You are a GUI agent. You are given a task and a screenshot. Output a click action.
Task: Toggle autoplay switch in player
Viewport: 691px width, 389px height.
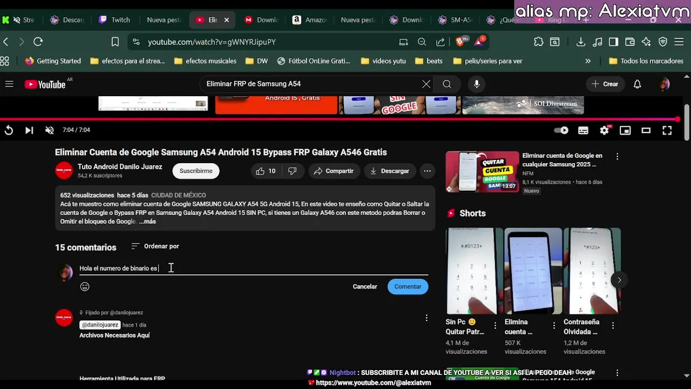click(x=561, y=130)
